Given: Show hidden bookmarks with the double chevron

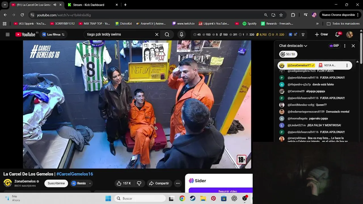Looking at the screenshot, I should point(317,24).
